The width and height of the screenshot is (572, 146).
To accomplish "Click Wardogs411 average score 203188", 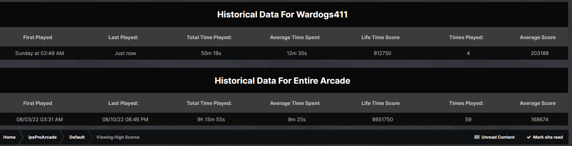I will tap(539, 53).
